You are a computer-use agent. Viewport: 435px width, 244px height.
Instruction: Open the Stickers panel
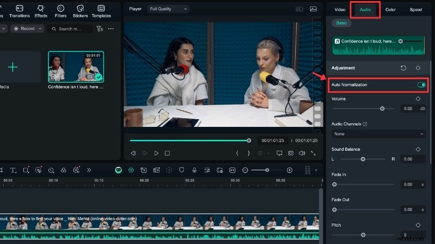tap(80, 11)
